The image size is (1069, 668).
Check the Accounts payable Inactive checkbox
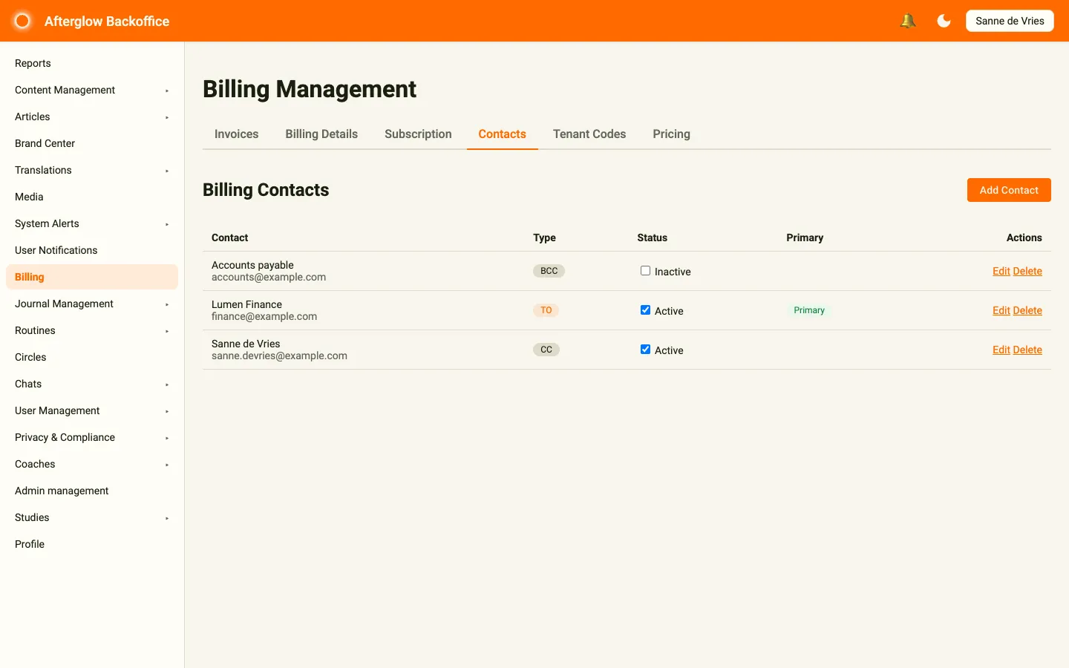click(x=645, y=271)
